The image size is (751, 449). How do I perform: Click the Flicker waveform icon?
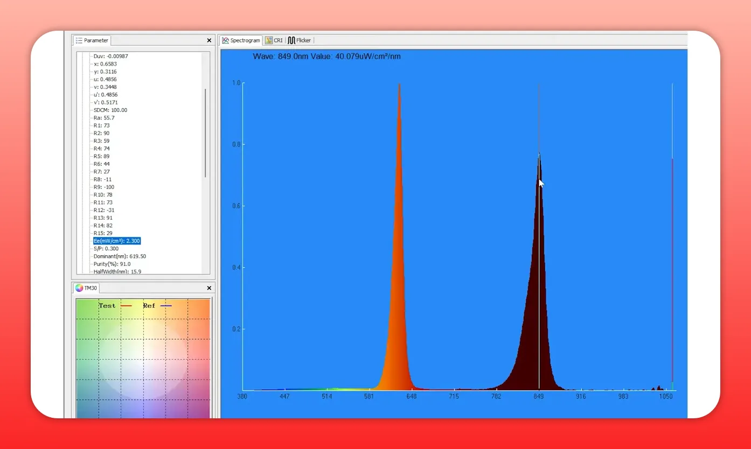291,40
